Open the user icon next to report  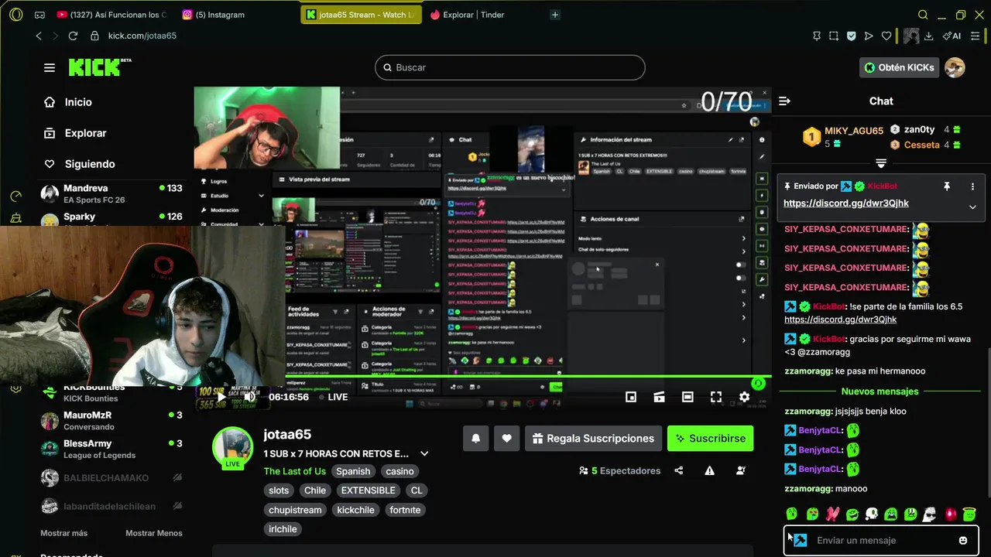(741, 470)
